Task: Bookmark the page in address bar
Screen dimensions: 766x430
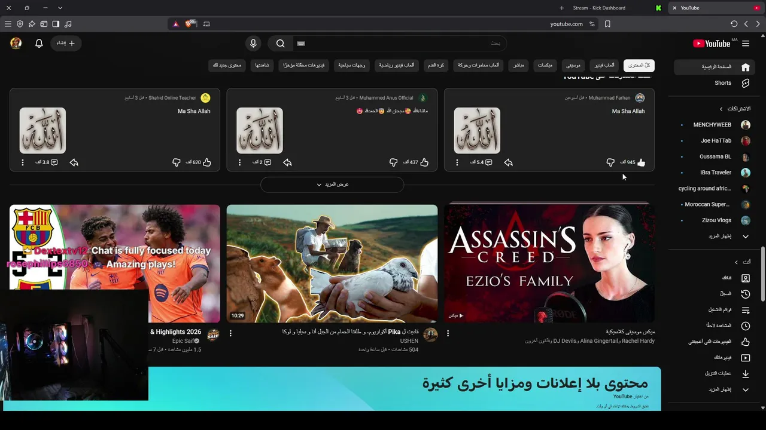Action: tap(607, 24)
